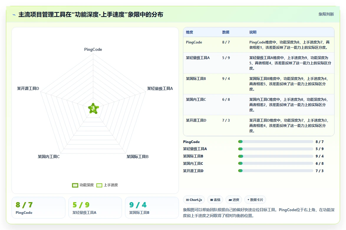Viewport: 346px width, 230px height.
Task: Click the 表格 tag chip
Action: (x=215, y=200)
